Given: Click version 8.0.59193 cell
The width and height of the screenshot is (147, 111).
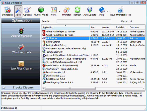Looking at the screenshot, I should click(107, 59).
